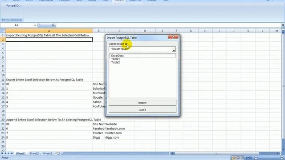This screenshot has width=285, height=160.
Task: Close the Import PostgreSQL Table dialog
Action: tap(173, 37)
